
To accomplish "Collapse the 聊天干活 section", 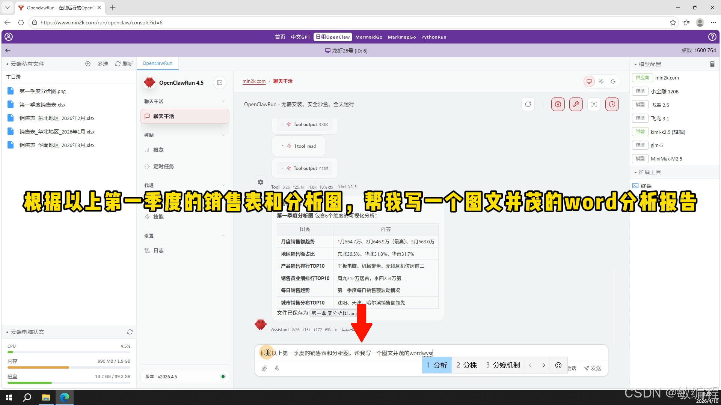I will [x=223, y=101].
